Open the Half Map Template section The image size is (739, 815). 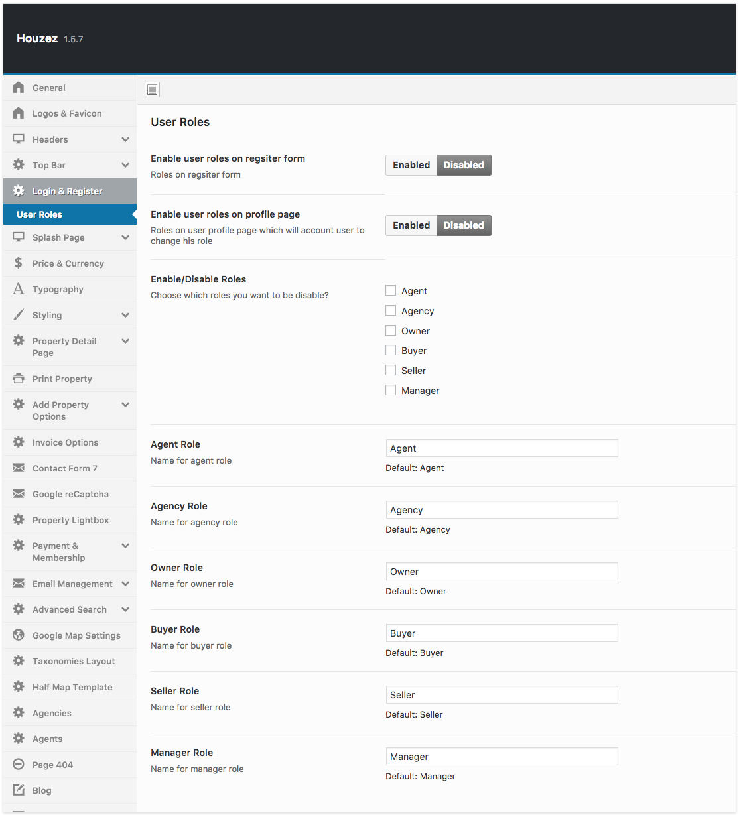(70, 687)
